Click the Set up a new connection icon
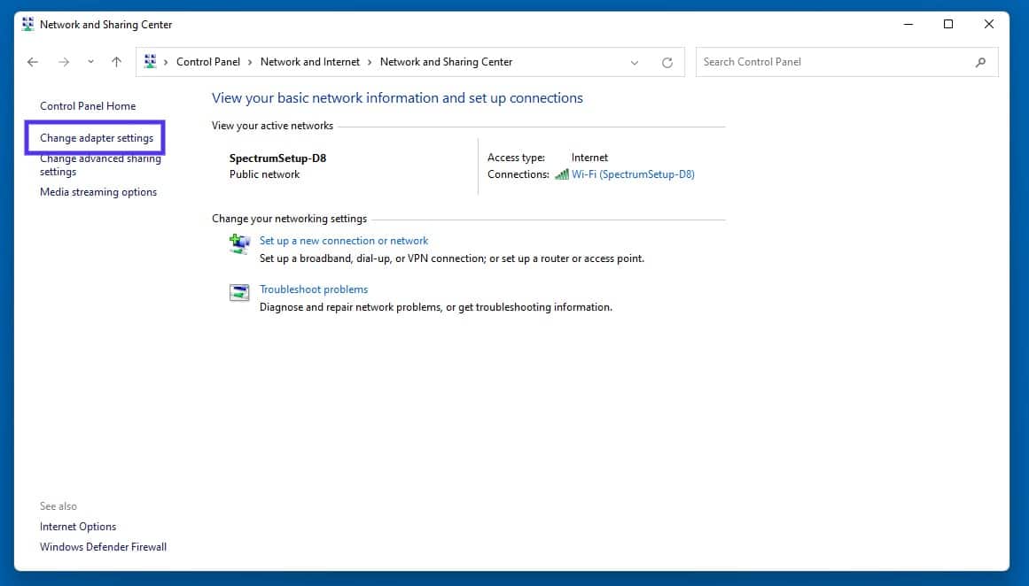Image resolution: width=1029 pixels, height=586 pixels. 238,243
